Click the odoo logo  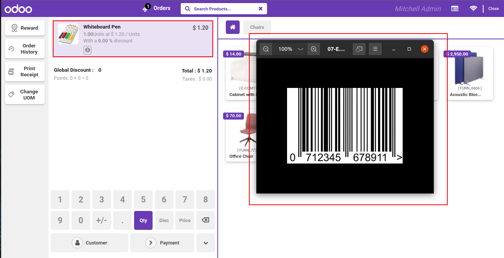18,8
